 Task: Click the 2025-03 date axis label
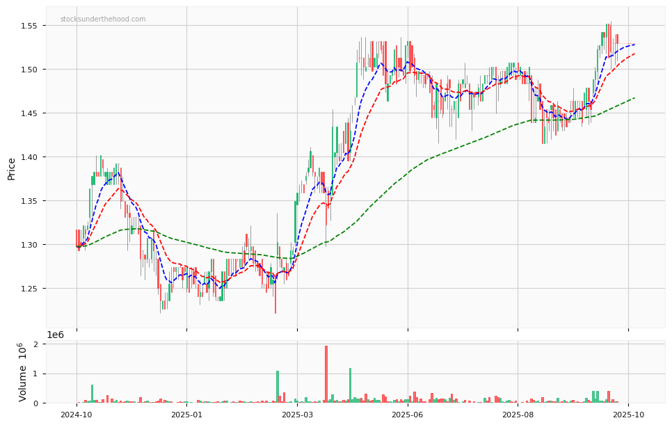tap(297, 415)
